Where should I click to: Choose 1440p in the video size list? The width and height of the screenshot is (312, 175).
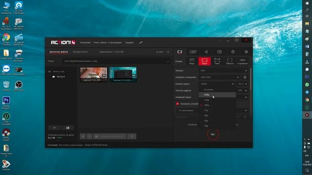(x=217, y=100)
